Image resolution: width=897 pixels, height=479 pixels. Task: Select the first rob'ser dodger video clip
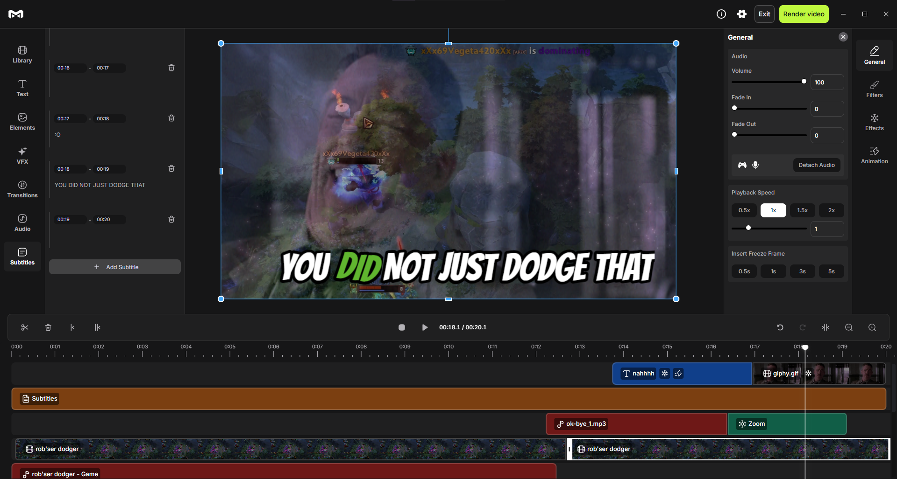coord(290,449)
